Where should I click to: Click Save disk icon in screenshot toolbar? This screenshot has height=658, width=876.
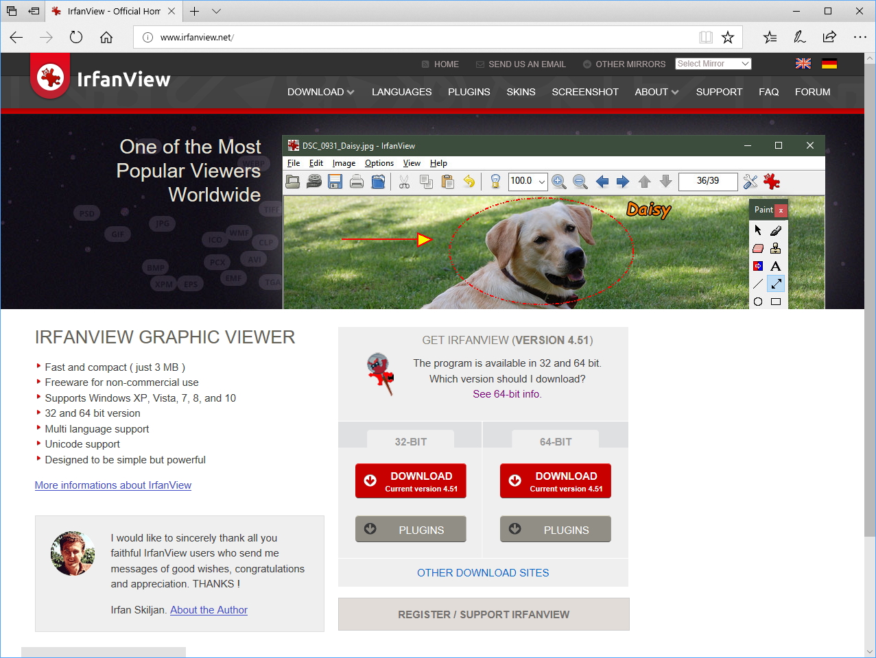335,182
